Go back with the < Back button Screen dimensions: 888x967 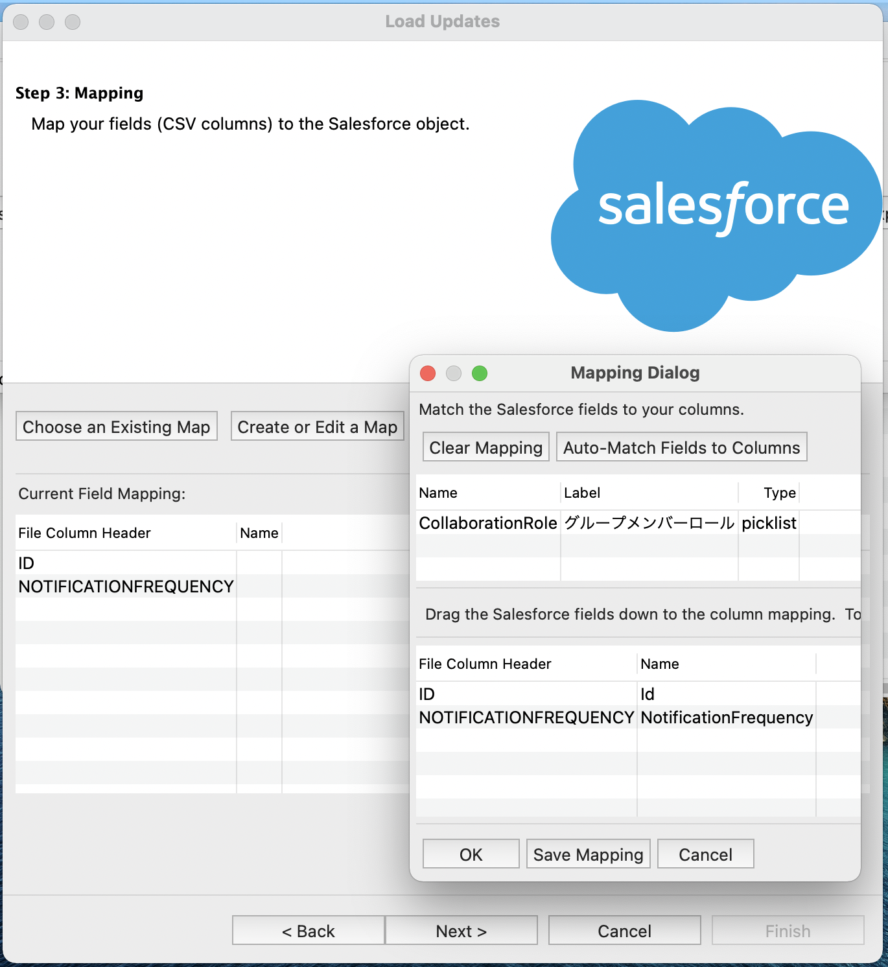pyautogui.click(x=309, y=931)
